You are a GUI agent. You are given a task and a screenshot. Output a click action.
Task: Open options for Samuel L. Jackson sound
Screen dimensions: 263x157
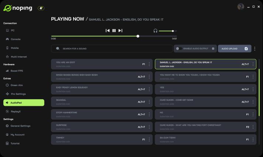[x=253, y=64]
